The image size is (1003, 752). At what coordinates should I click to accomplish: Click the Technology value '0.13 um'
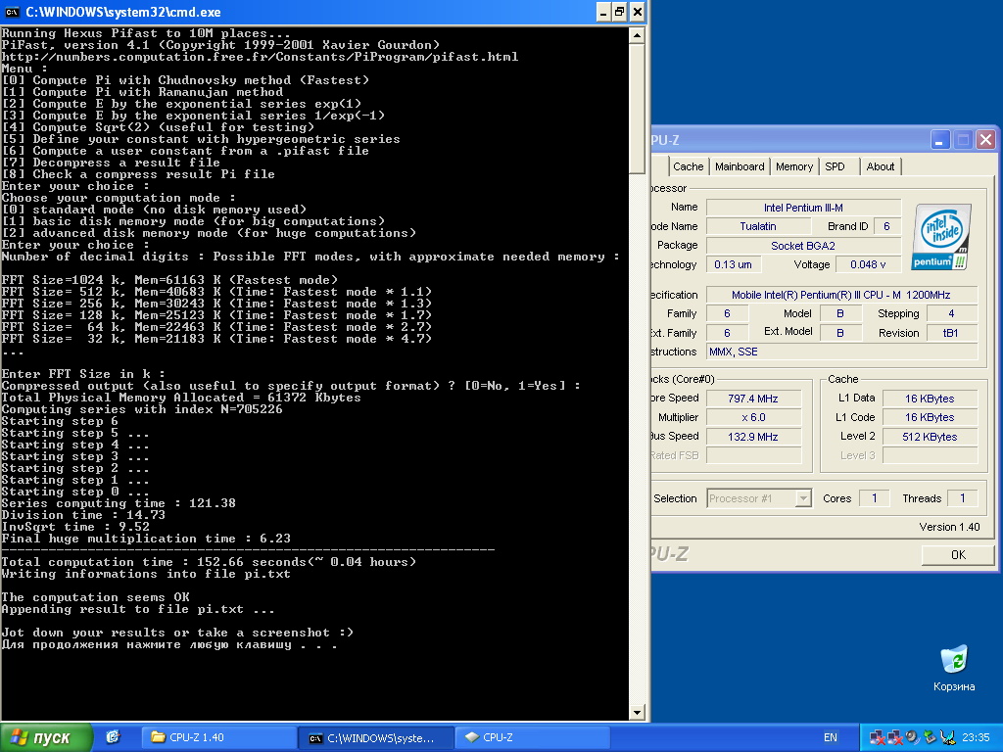pyautogui.click(x=733, y=264)
